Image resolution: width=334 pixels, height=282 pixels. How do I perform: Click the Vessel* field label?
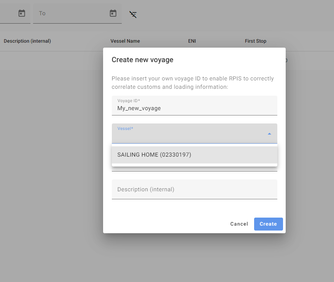click(x=125, y=129)
